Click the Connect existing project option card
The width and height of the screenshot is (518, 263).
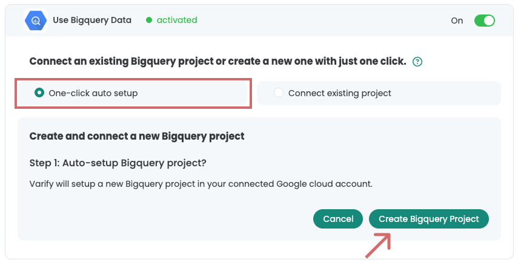379,93
